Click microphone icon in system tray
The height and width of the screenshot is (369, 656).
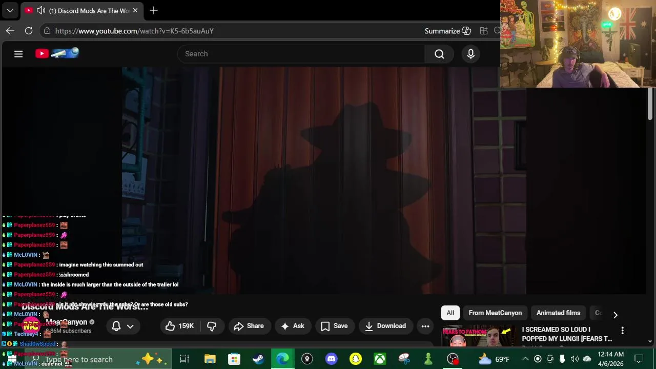pos(562,359)
